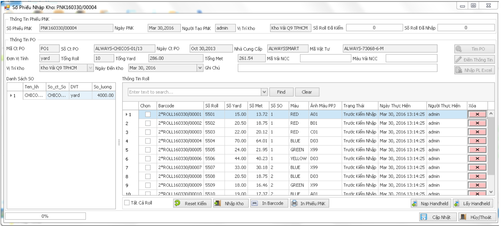The image size is (501, 226).
Task: Tick the Chọn checkbox for roll 5503
Action: (148, 132)
